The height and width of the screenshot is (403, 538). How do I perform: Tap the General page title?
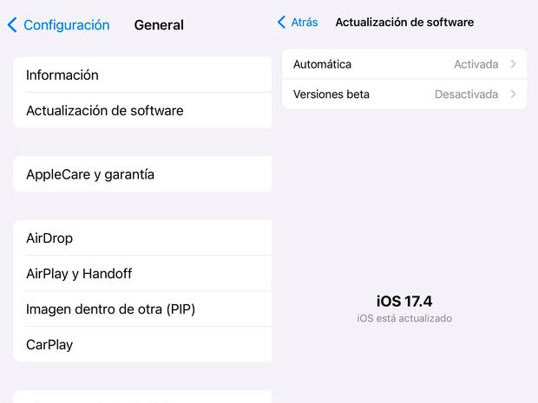159,25
